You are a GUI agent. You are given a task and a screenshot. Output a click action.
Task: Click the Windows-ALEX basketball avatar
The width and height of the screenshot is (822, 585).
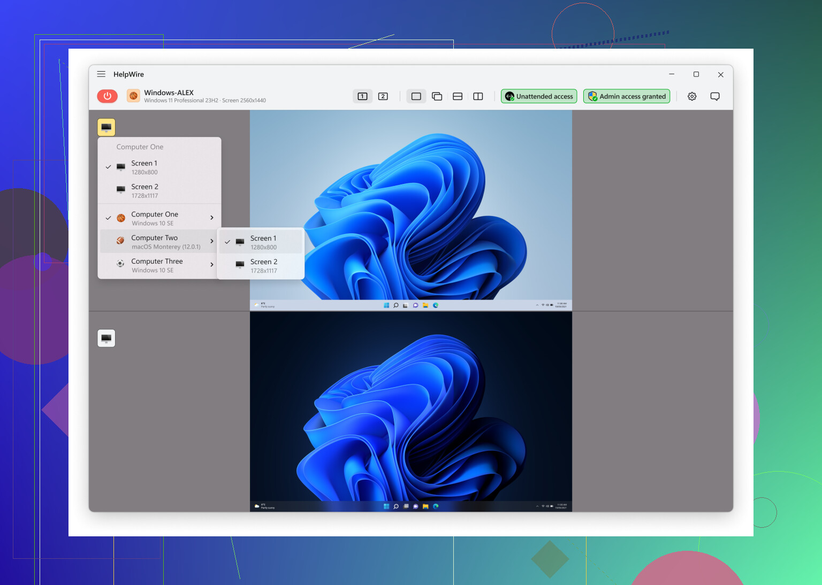click(x=133, y=96)
